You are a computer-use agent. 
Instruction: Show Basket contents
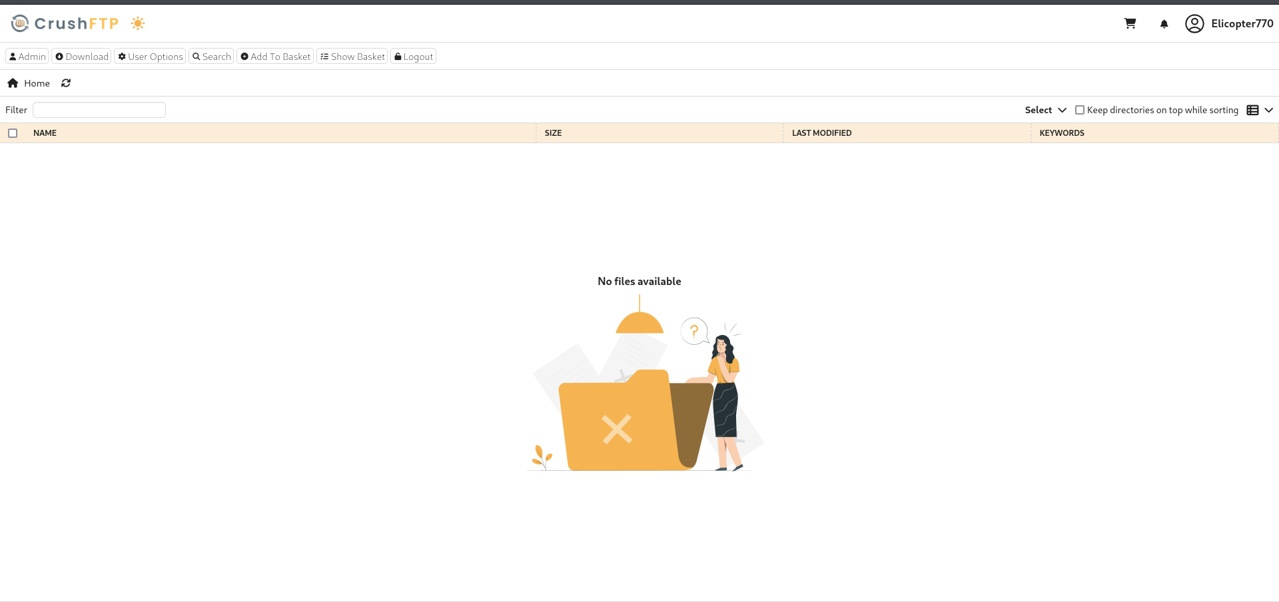[352, 57]
